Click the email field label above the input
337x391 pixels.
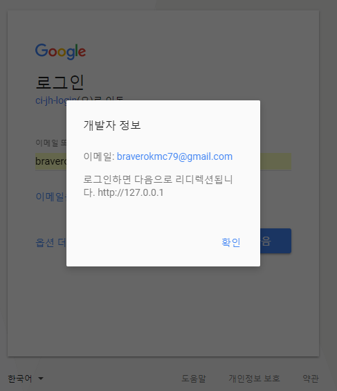tap(51, 143)
